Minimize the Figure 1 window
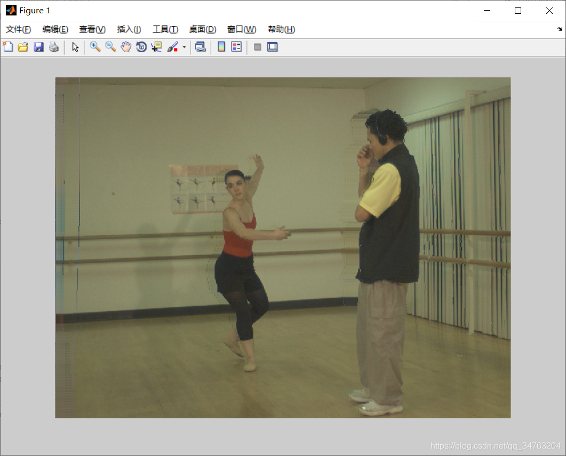The height and width of the screenshot is (456, 566). tap(487, 11)
